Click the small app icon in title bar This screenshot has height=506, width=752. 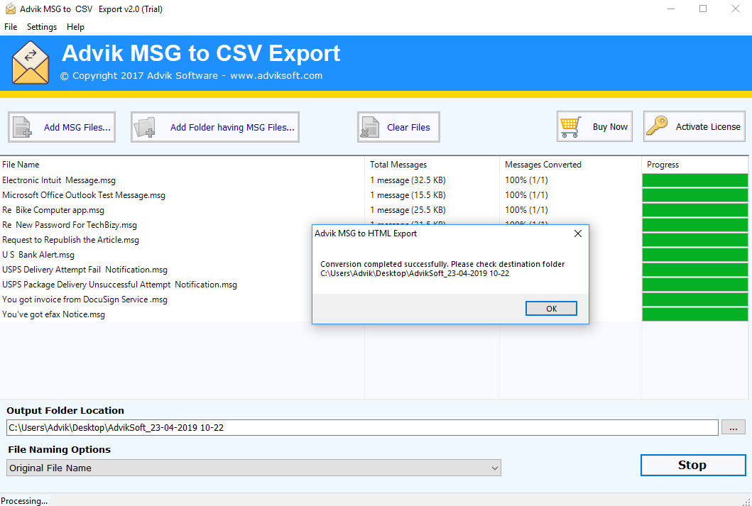[10, 9]
